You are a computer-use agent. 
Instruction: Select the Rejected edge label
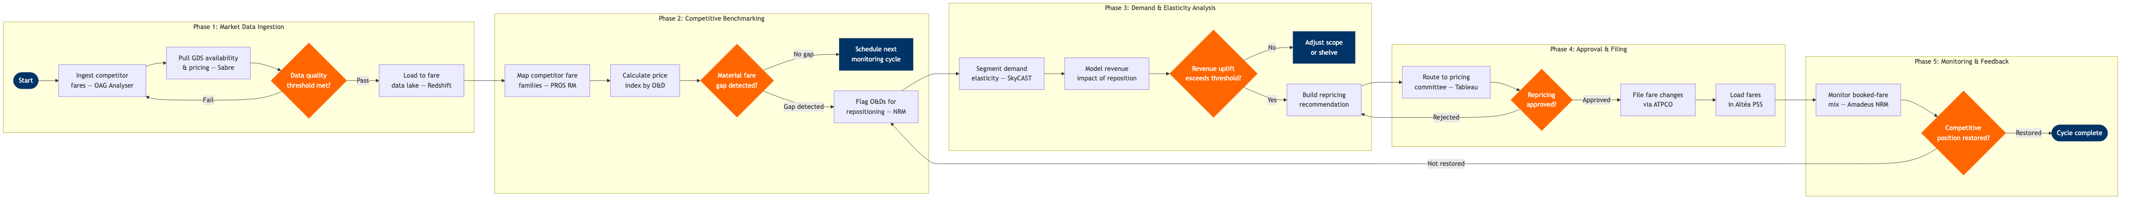pos(1446,117)
